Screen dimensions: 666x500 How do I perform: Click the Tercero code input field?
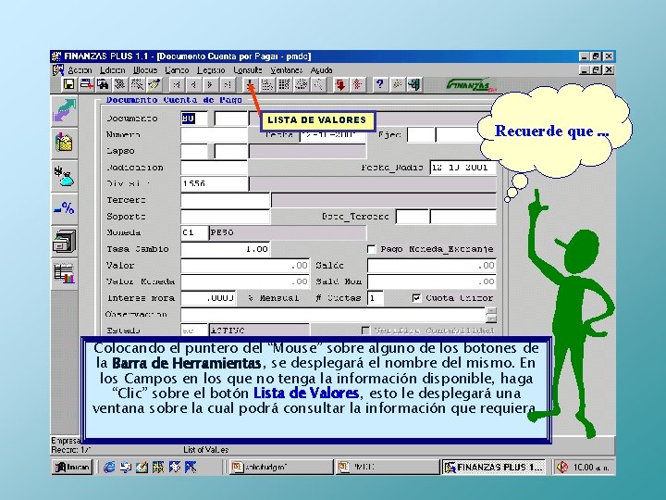225,200
